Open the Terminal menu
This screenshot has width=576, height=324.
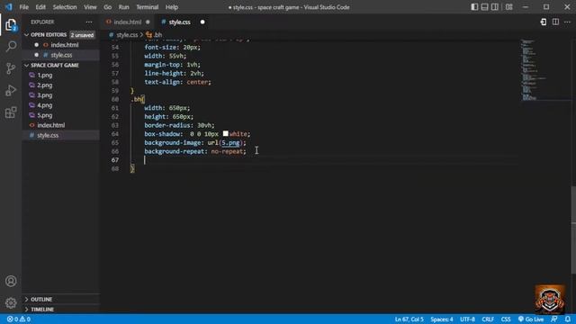148,7
